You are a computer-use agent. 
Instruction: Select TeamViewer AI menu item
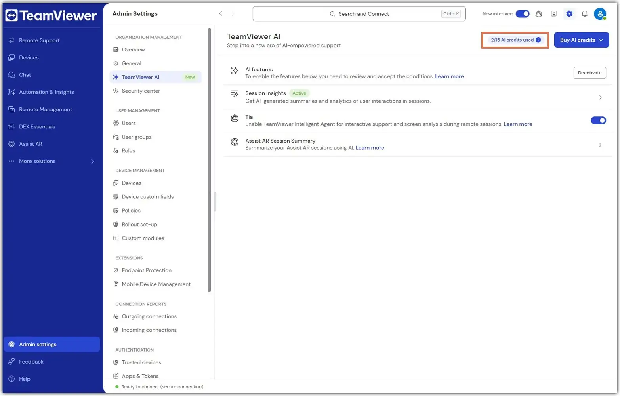[x=155, y=77]
